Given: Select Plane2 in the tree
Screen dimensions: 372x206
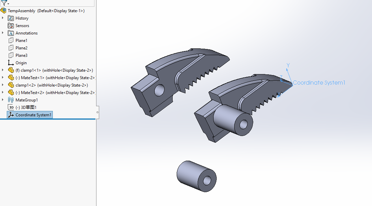Looking at the screenshot, I should point(21,48).
